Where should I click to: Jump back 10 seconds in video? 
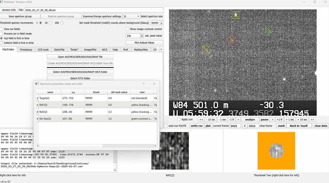point(211,120)
